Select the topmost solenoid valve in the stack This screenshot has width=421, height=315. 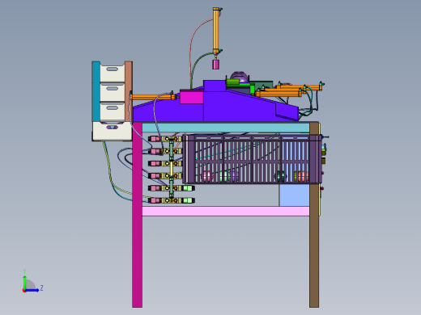coord(165,139)
